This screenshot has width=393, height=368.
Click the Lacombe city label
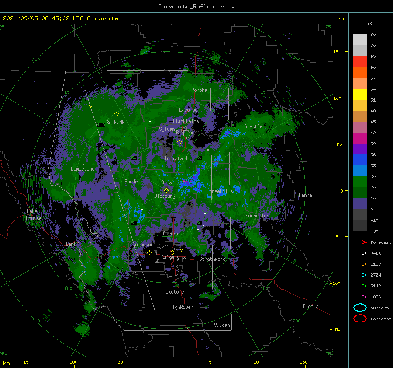click(x=188, y=110)
